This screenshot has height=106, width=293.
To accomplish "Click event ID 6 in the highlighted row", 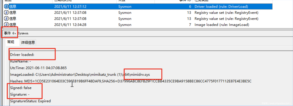I will [190, 7].
